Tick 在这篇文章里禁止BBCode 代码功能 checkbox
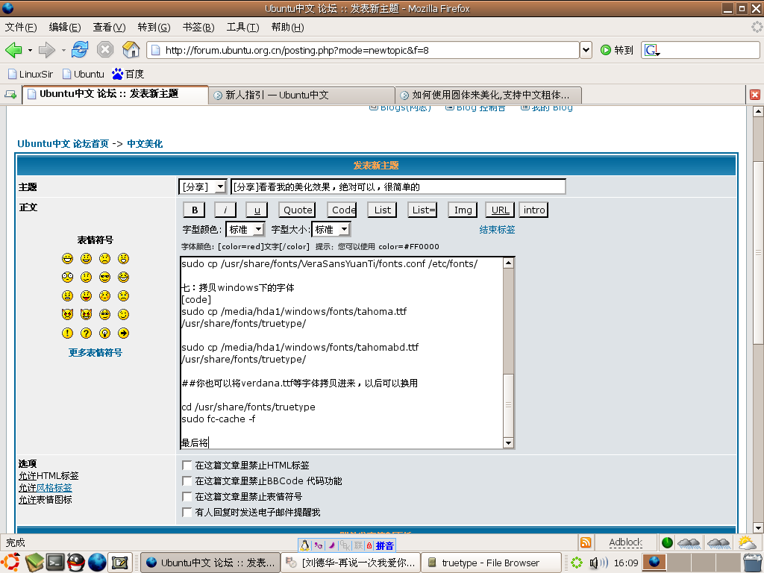Screen dimensions: 764x573 187,481
